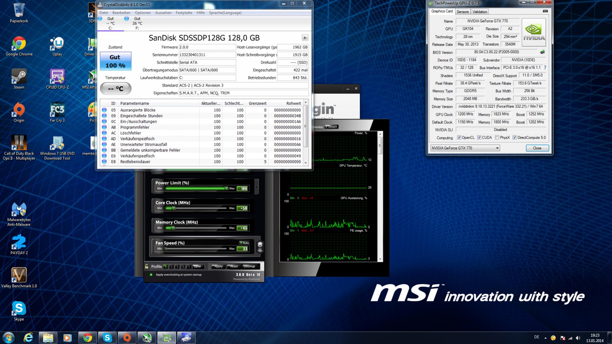Click Skype in the taskbar
The image size is (612, 344).
tap(107, 338)
